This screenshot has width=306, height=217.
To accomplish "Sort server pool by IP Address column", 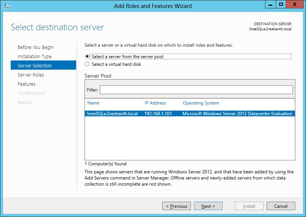I will pos(155,103).
